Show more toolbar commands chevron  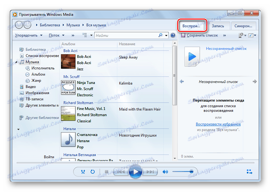pyautogui.click(x=73, y=36)
